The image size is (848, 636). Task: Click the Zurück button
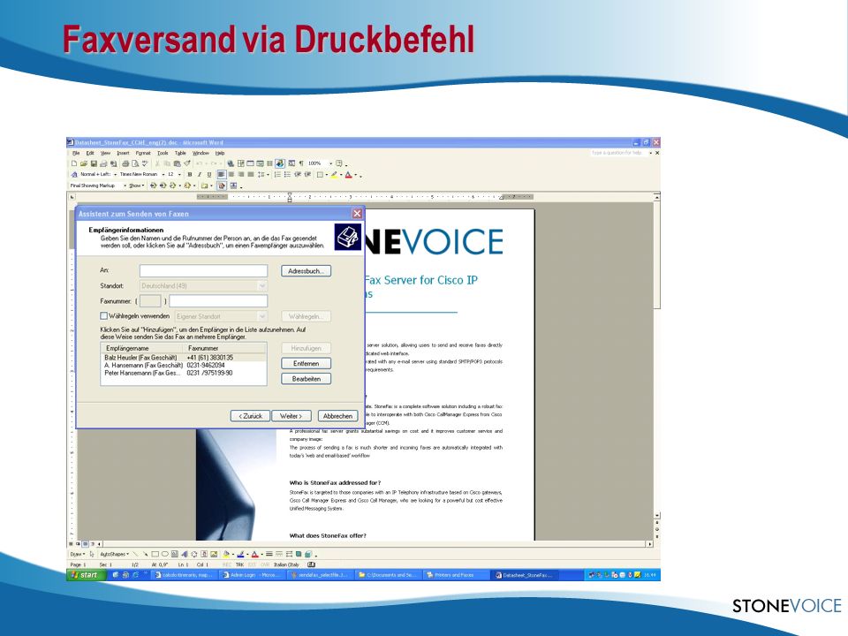click(x=250, y=416)
